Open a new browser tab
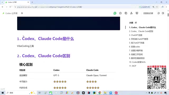The height and width of the screenshot is (95, 169). 32,2
